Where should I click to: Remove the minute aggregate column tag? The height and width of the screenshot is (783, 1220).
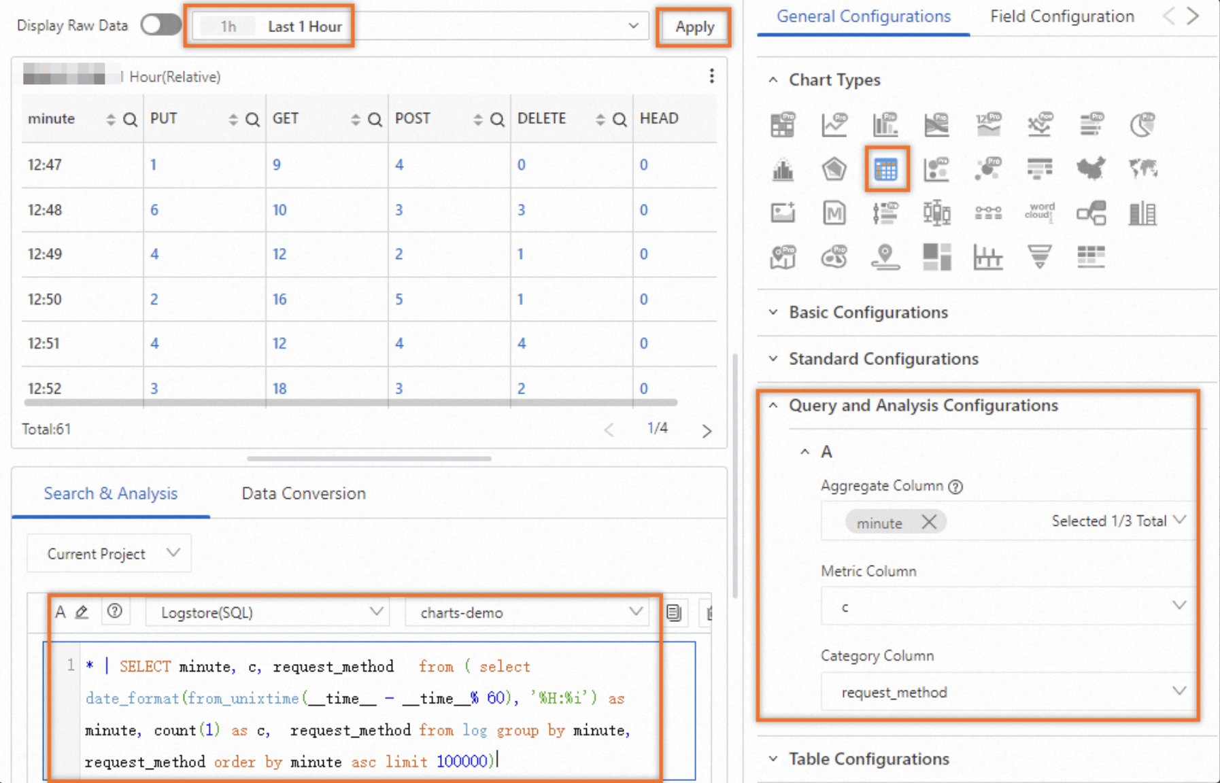[x=929, y=522]
